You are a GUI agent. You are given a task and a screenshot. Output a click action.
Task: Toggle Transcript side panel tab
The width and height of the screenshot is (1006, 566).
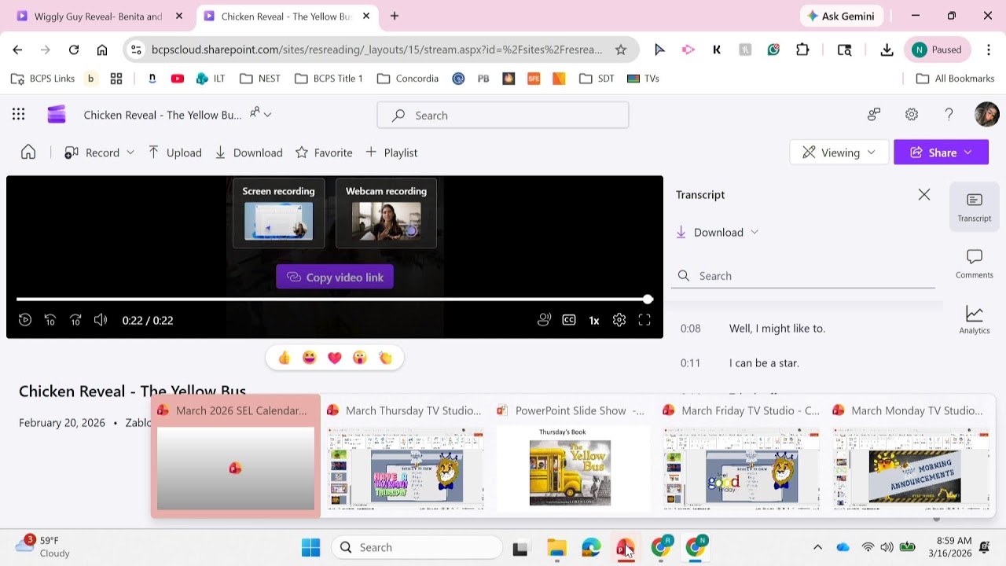[975, 208]
